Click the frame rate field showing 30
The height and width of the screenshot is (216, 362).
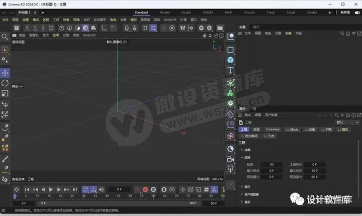[271, 164]
